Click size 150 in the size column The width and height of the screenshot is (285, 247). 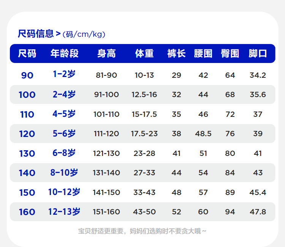27,193
